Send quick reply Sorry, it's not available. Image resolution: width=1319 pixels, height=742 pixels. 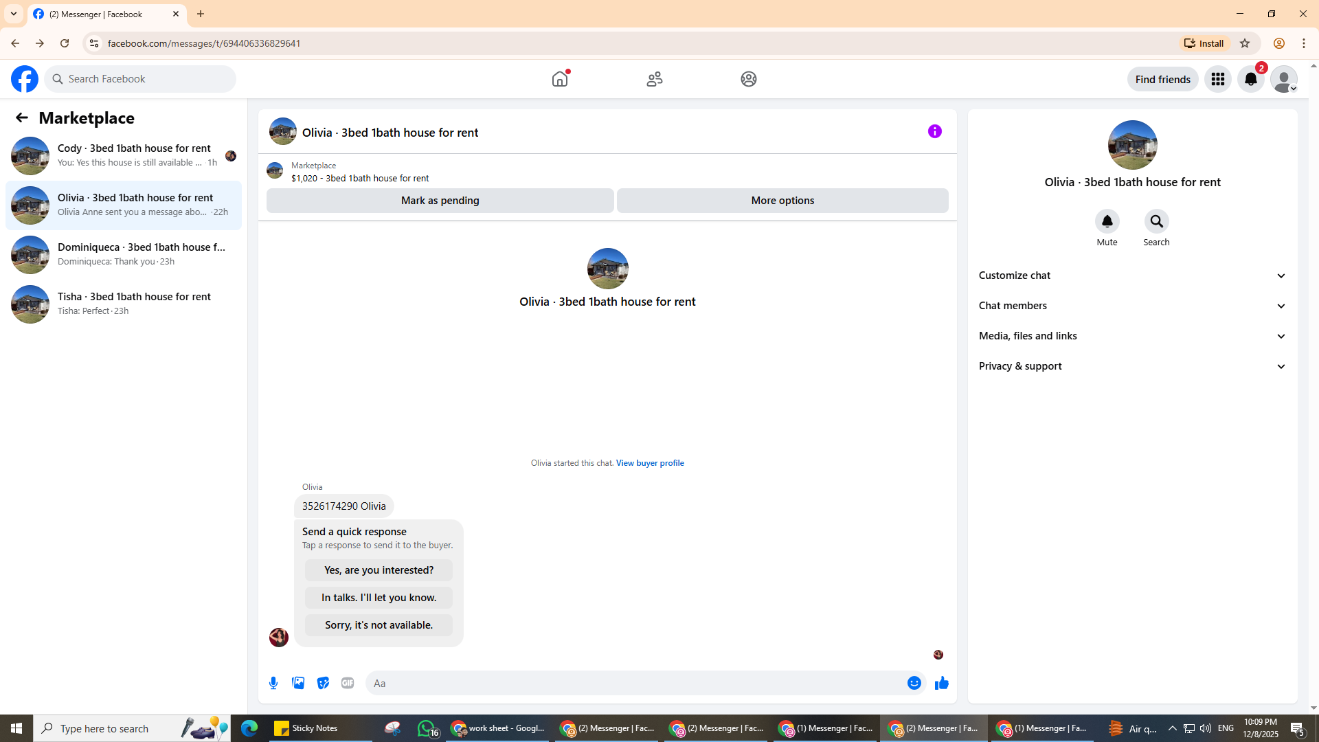tap(379, 625)
